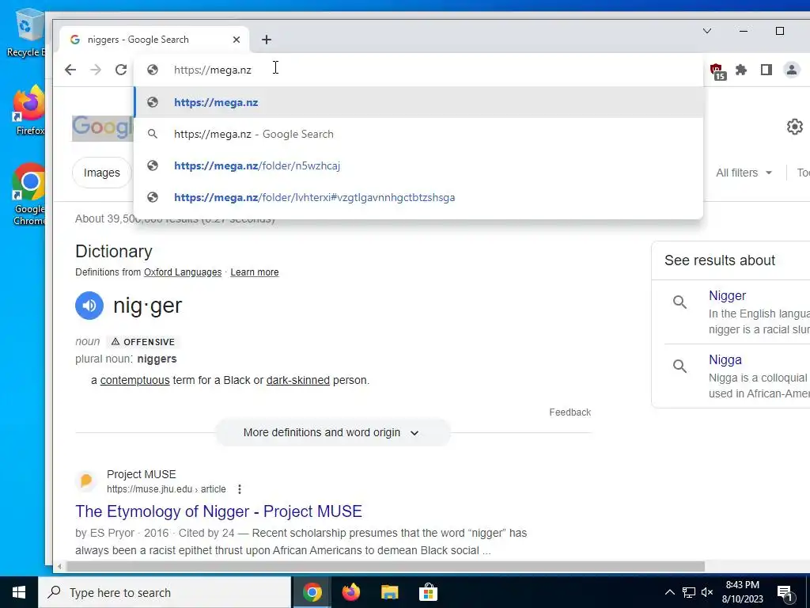Toggle the browser side panel
This screenshot has width=810, height=608.
766,70
